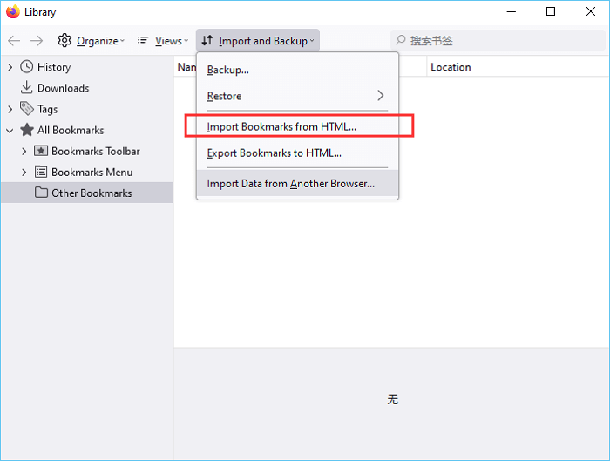Select Import Bookmarks from HTML...
Screen dimensions: 610x461
pos(297,127)
